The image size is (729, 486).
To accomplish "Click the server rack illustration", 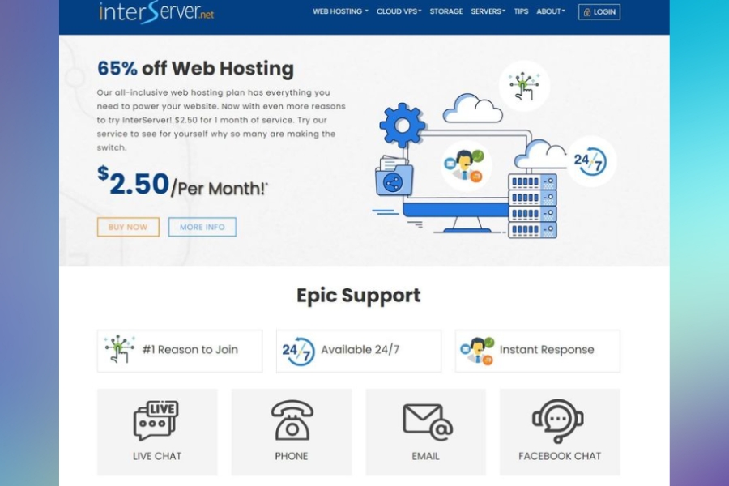I will pos(532,206).
